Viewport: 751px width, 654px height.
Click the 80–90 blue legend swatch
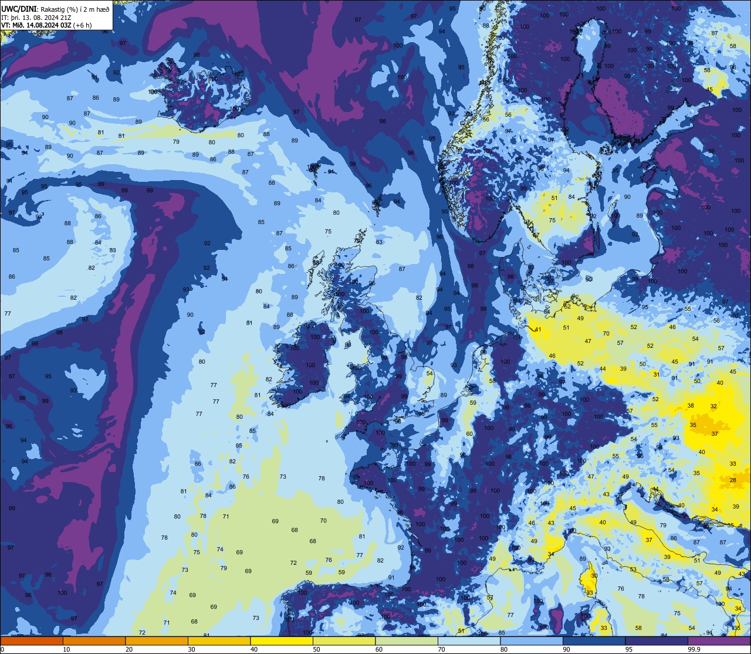(532, 641)
